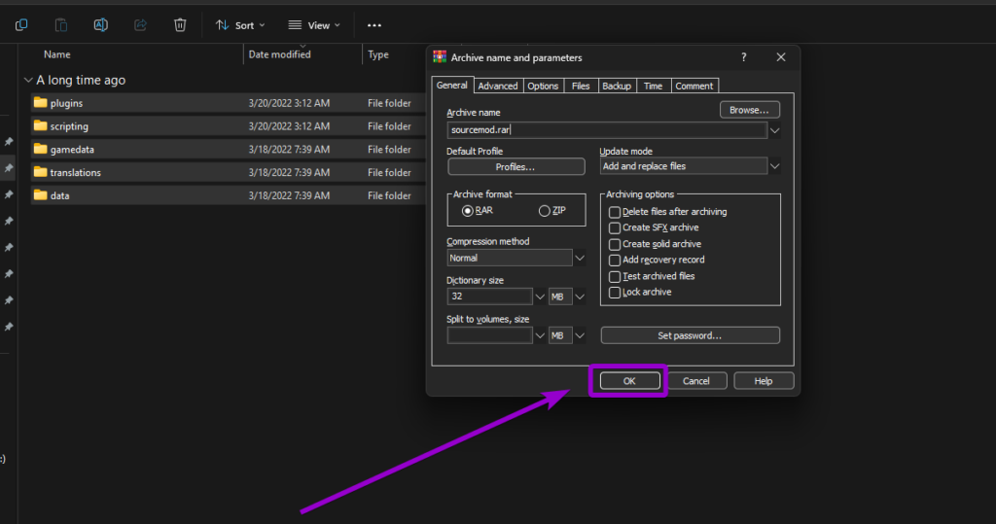Select the 'scripting' folder name
Screen dimensions: 996x524
pos(69,126)
